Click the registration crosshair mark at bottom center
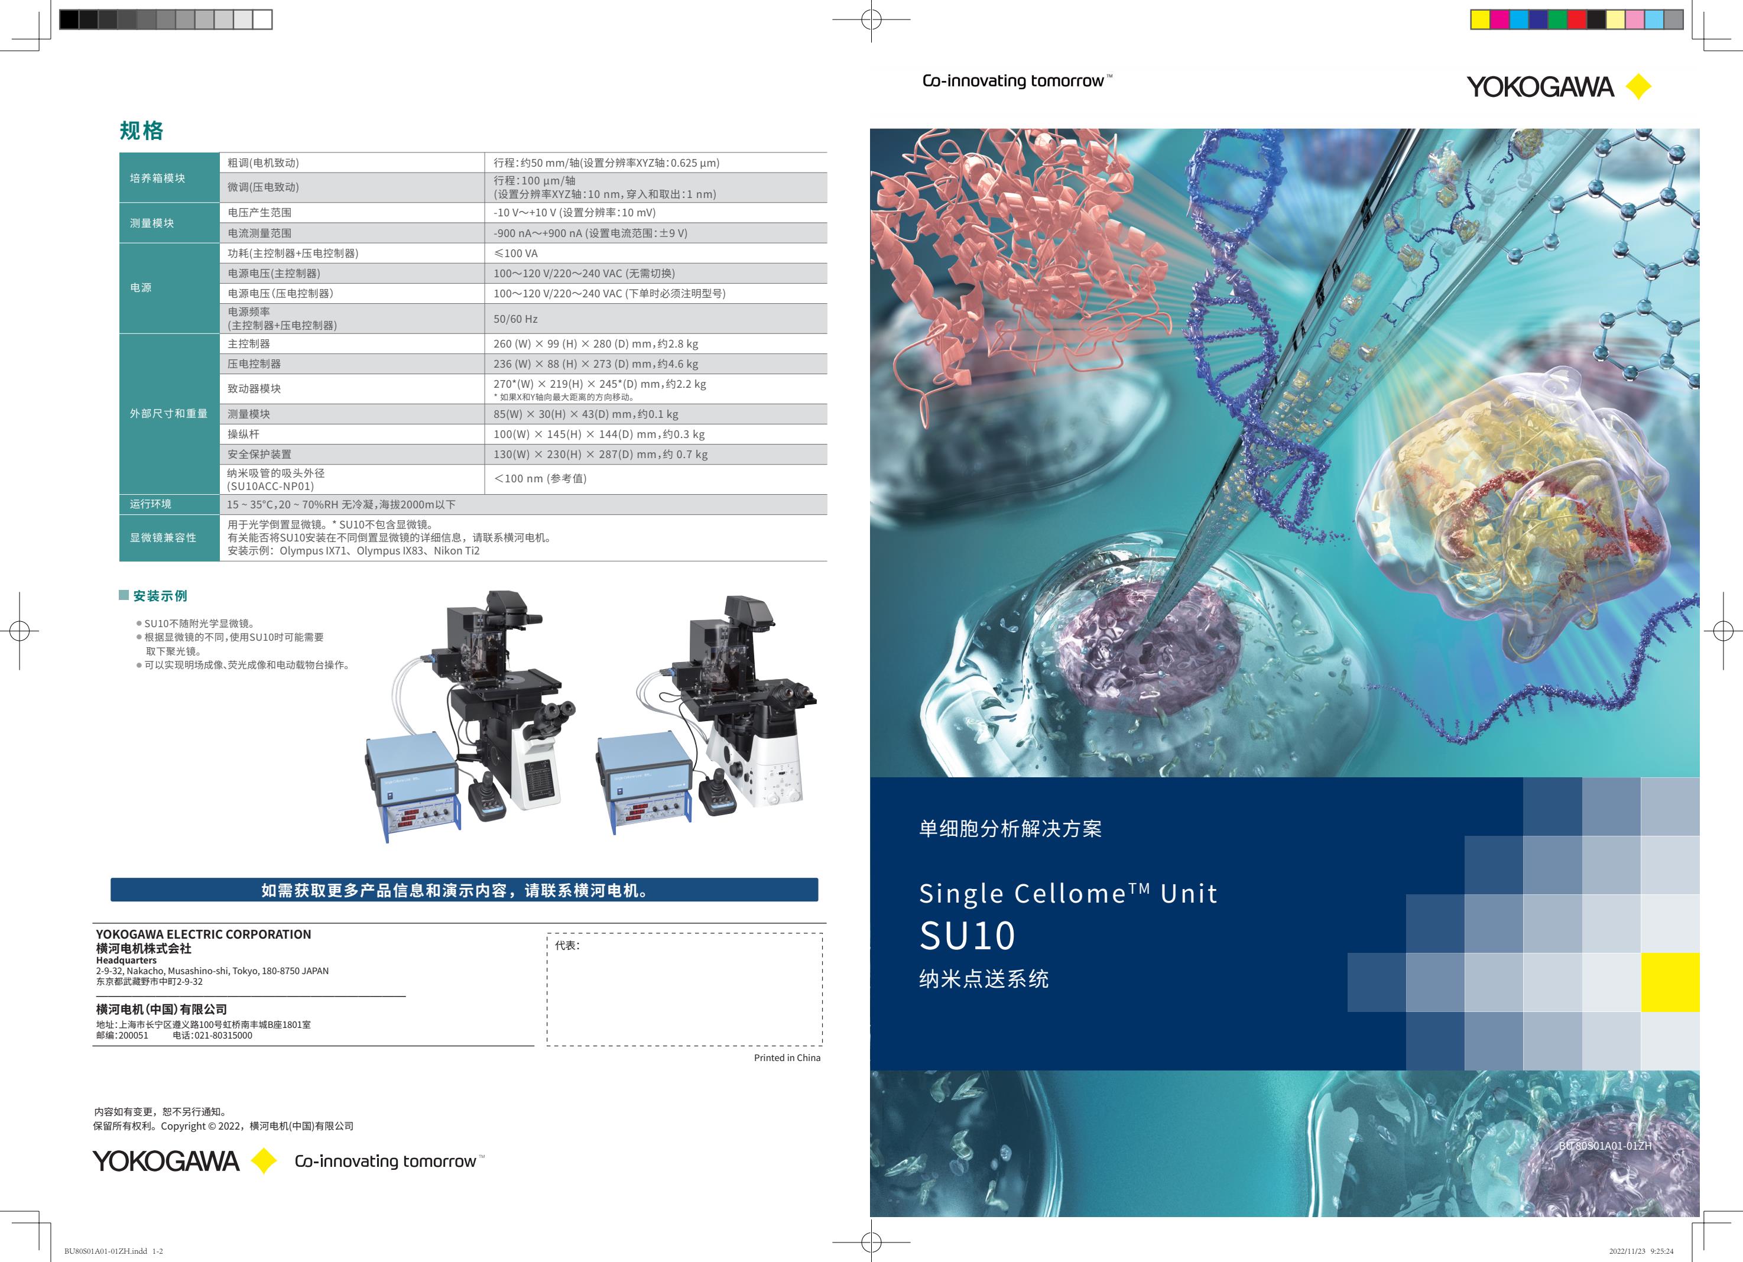 [x=871, y=1241]
